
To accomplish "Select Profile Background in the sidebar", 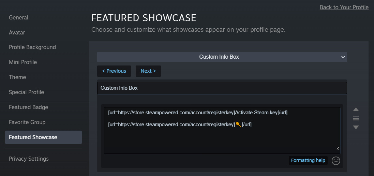I will [x=32, y=47].
